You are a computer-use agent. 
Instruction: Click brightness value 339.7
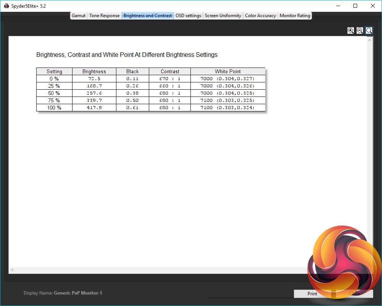tap(94, 100)
